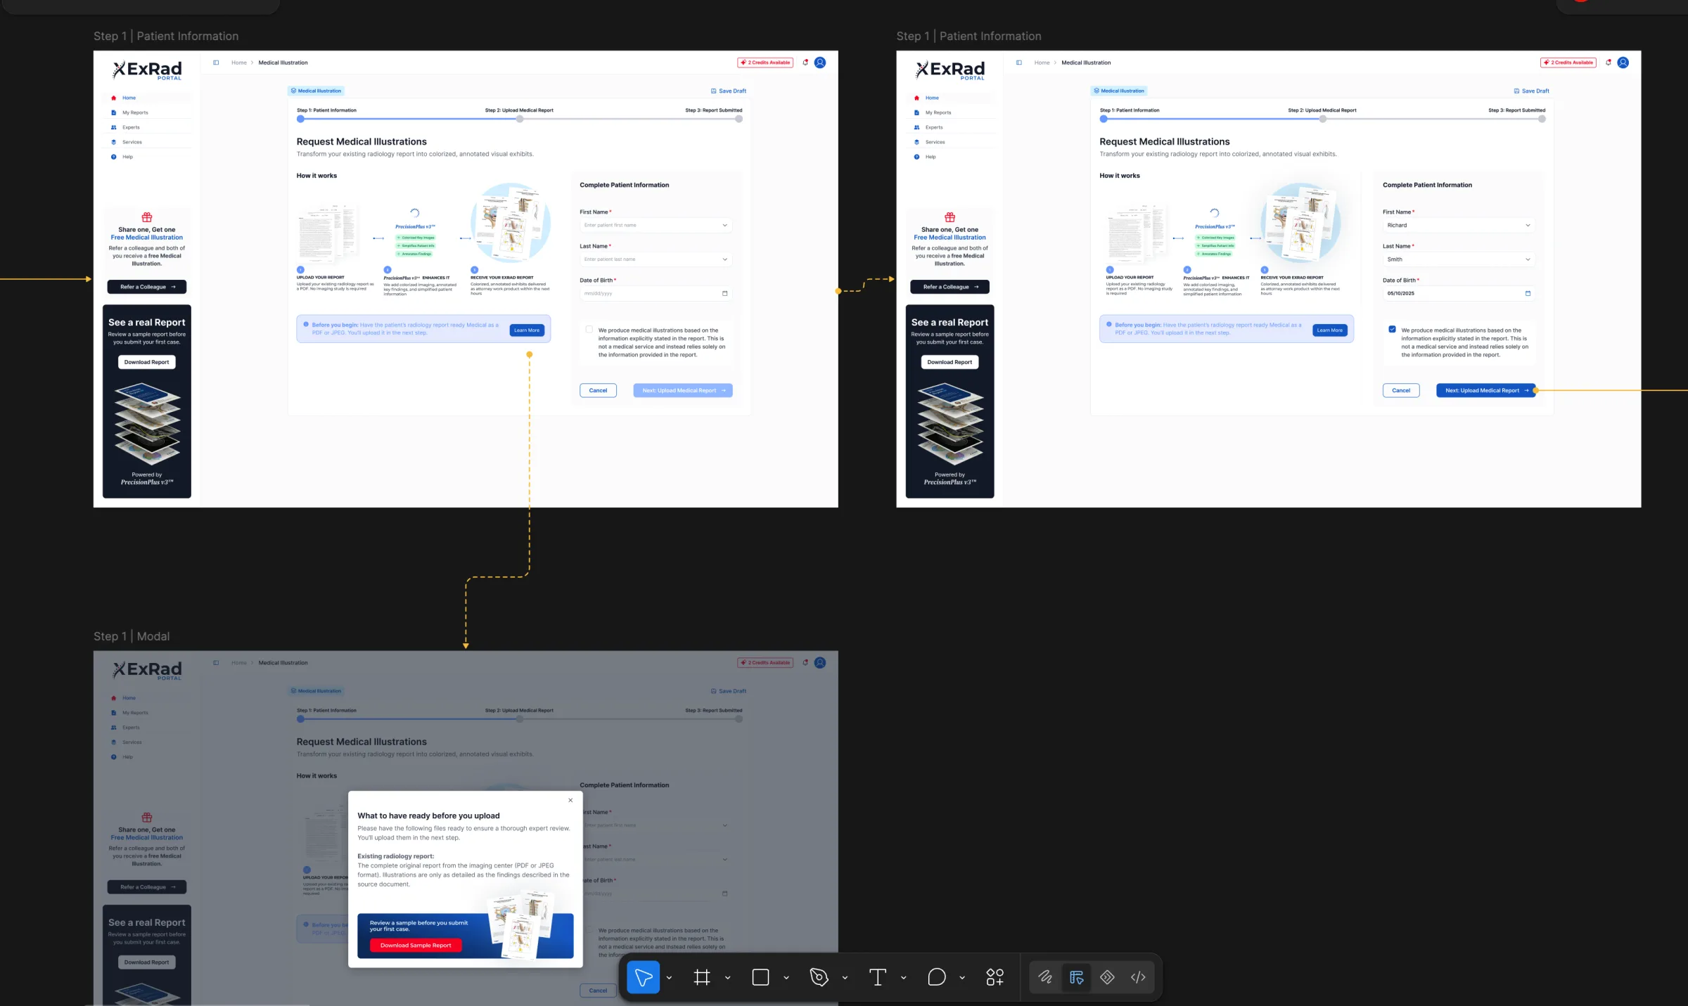Viewport: 1688px width, 1006px height.
Task: Select the Rectangle shape tool
Action: tap(760, 977)
